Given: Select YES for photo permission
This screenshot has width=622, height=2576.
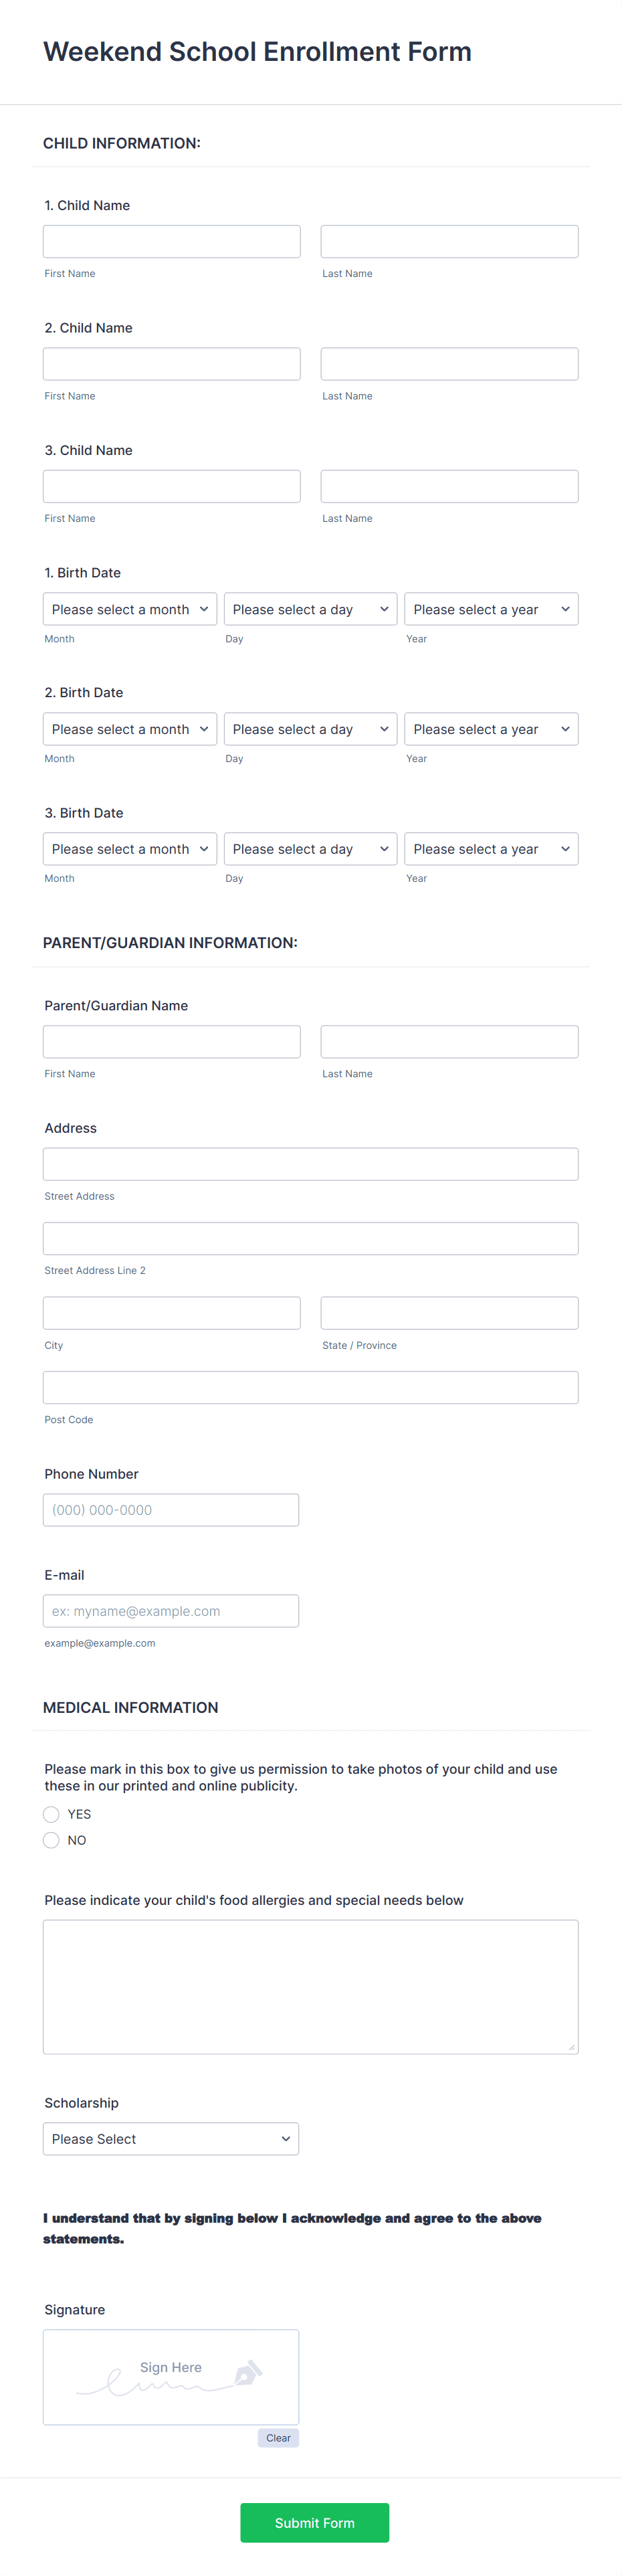Looking at the screenshot, I should pyautogui.click(x=51, y=1813).
